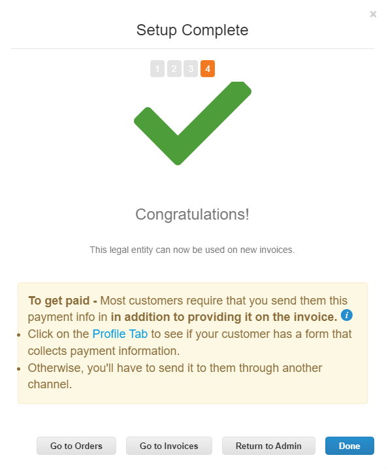The height and width of the screenshot is (468, 386).
Task: Click the large green checkmark icon
Action: click(x=193, y=124)
